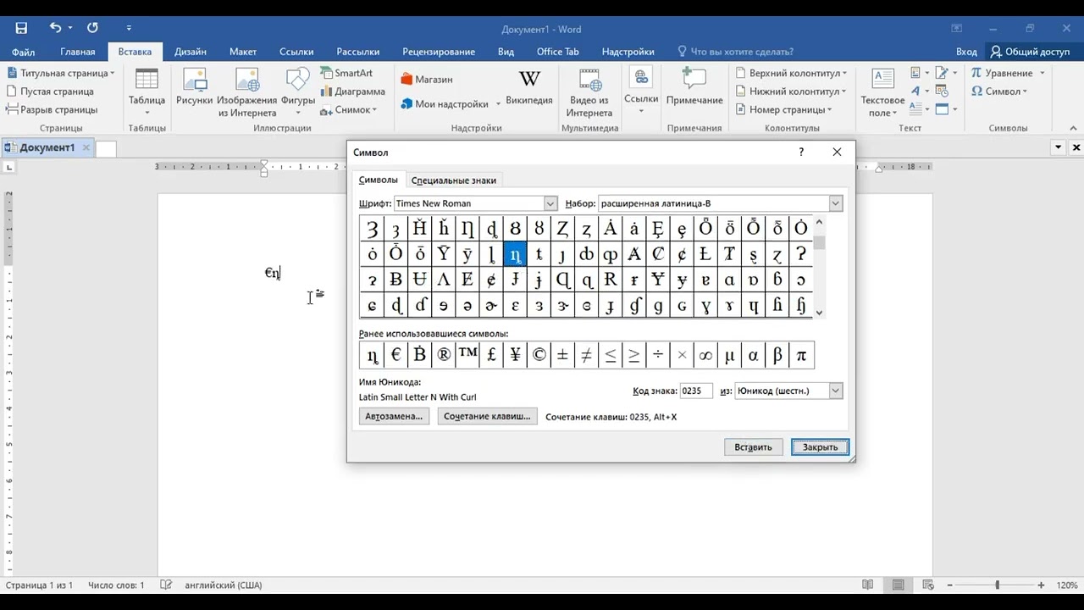Image resolution: width=1084 pixels, height=610 pixels.
Task: Open the Wikipedia add-in
Action: tap(529, 88)
